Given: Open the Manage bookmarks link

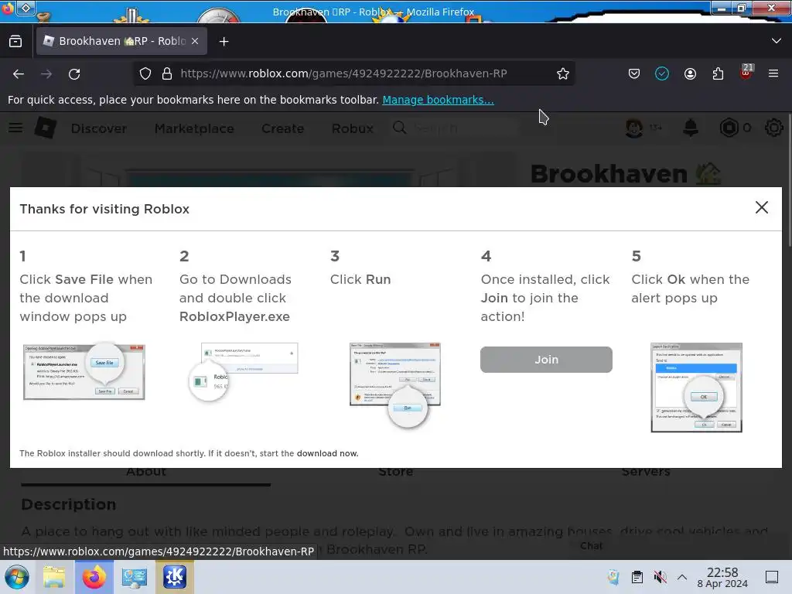Looking at the screenshot, I should pyautogui.click(x=438, y=100).
